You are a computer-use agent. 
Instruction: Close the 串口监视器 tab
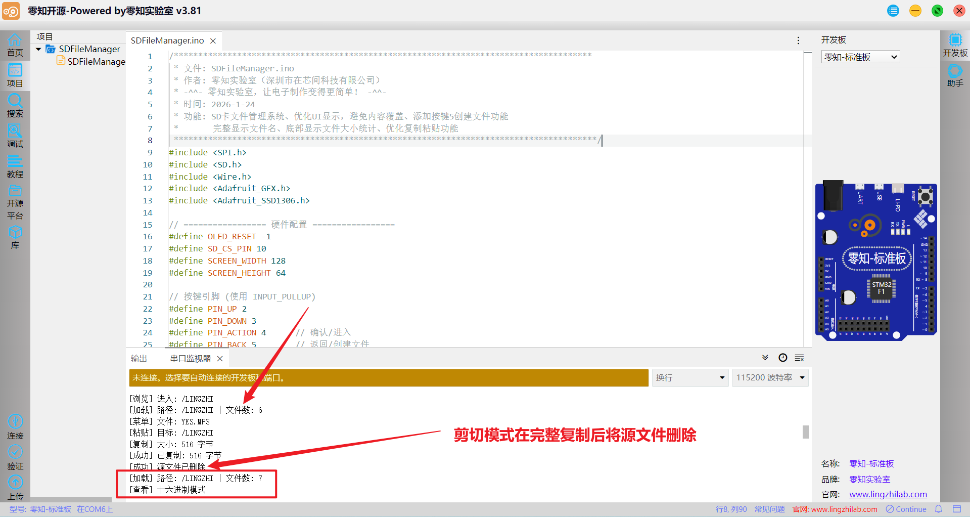[220, 359]
